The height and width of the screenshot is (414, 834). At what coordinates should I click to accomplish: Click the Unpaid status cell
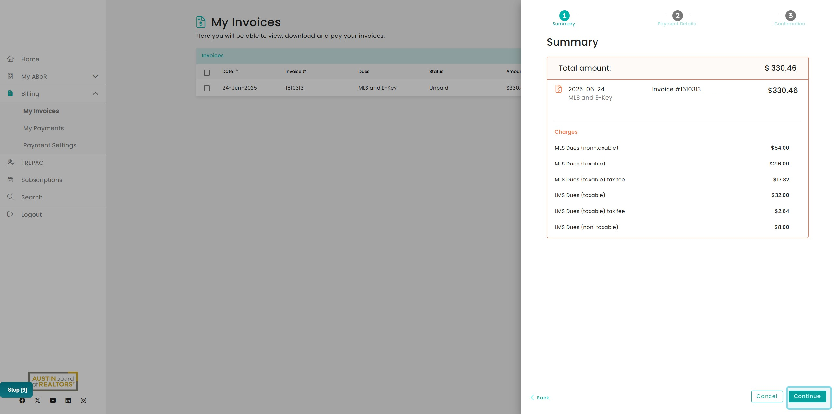click(x=439, y=88)
